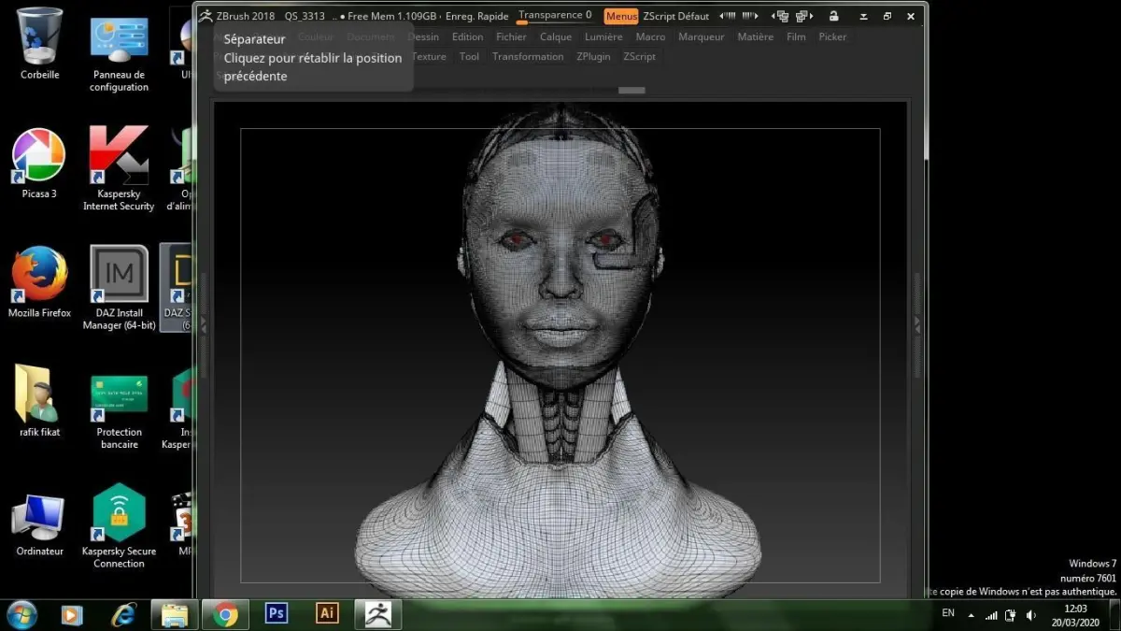Screen dimensions: 1121x631
Task: Open the Tool menu
Action: 469,57
